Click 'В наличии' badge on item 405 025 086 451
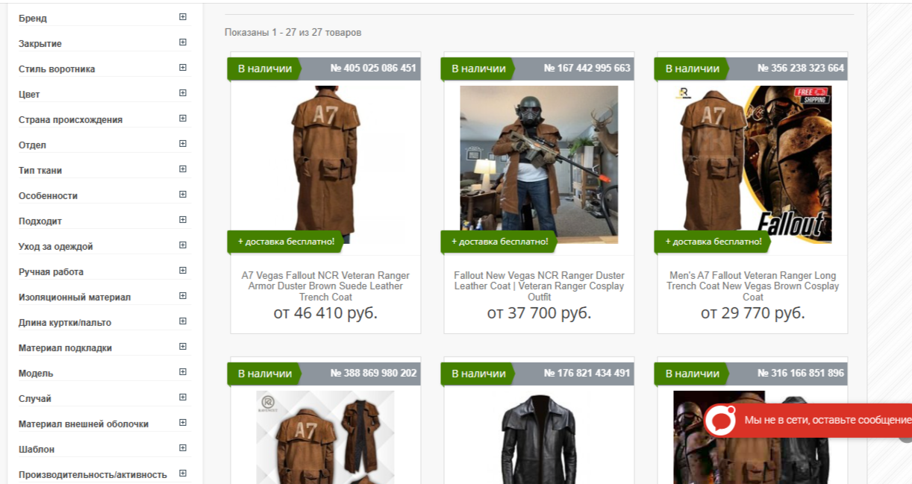The width and height of the screenshot is (912, 484). [265, 69]
